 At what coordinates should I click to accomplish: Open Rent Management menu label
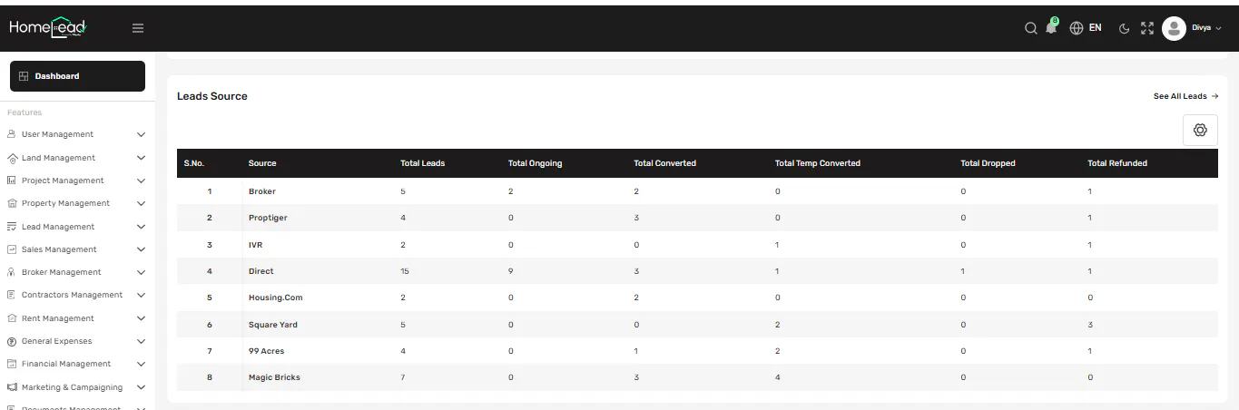click(x=58, y=318)
